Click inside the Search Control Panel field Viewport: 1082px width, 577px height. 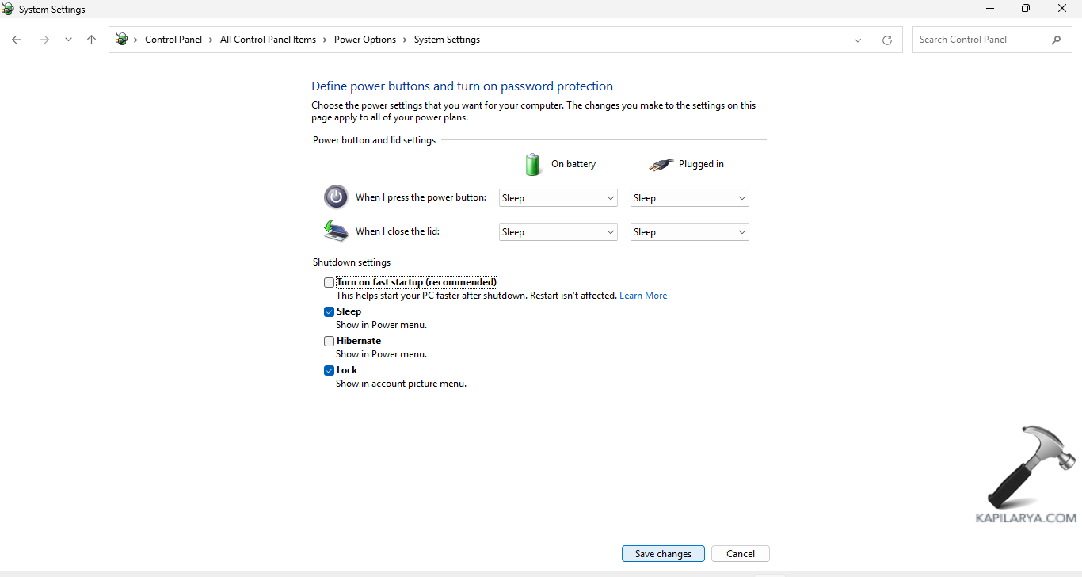pos(982,39)
